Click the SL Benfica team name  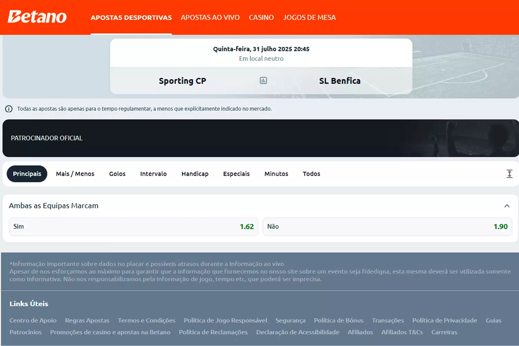pos(340,81)
